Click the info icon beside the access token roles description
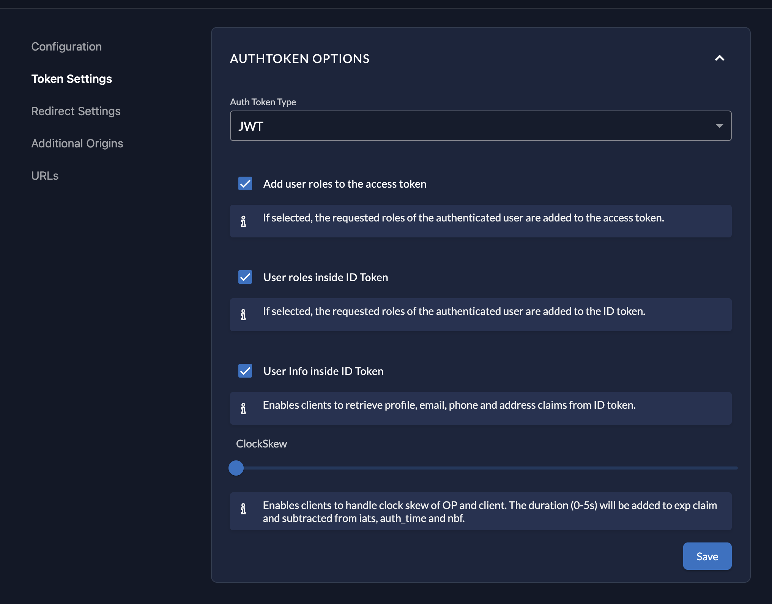 click(x=244, y=221)
